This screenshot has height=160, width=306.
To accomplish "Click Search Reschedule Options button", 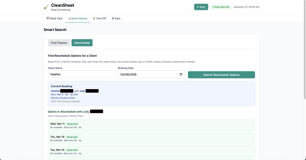I will (221, 75).
